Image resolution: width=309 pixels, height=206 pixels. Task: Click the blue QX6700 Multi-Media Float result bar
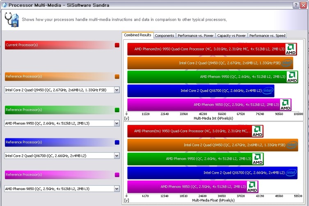click(x=213, y=173)
